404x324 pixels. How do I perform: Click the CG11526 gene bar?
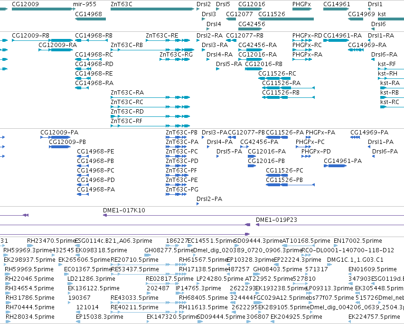[x=286, y=19]
